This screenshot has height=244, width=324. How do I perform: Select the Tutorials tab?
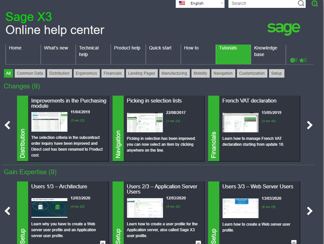click(233, 54)
